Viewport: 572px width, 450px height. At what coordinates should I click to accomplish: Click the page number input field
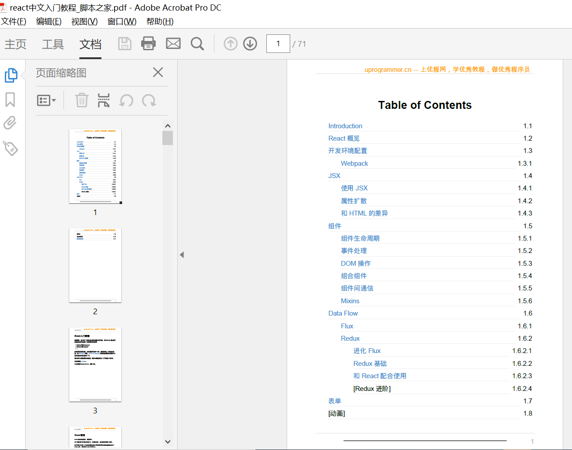[278, 44]
